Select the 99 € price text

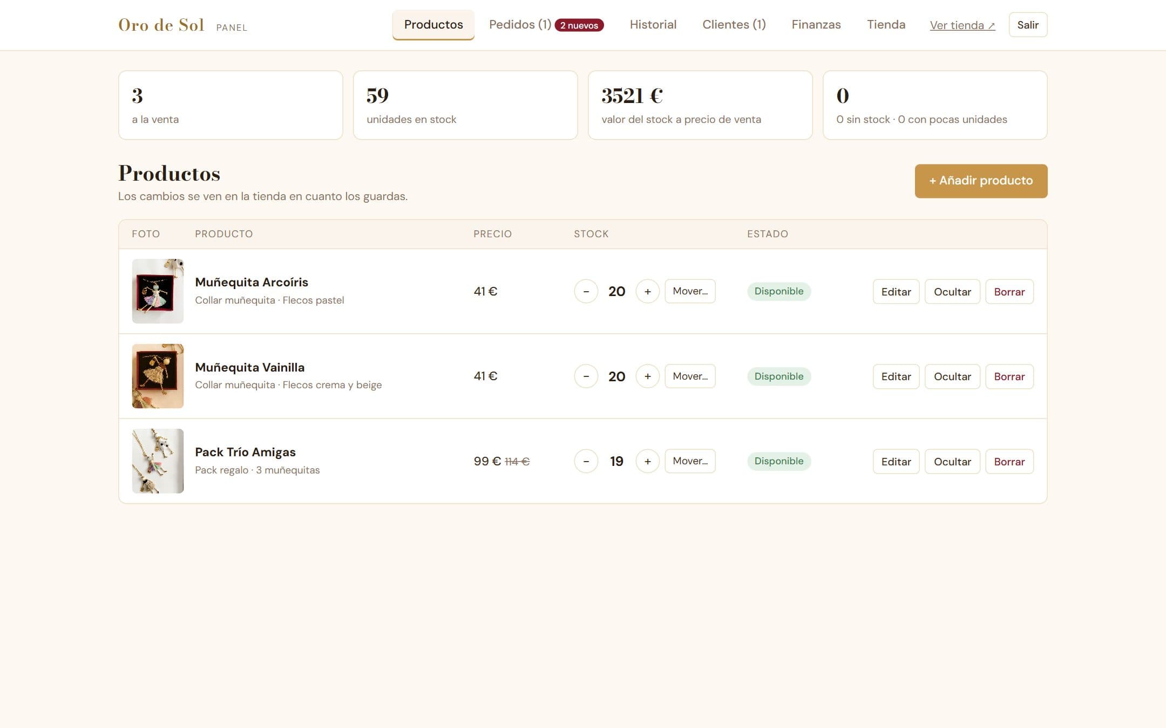487,461
